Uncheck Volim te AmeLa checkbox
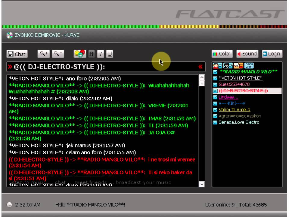The width and height of the screenshot is (289, 217). [215, 110]
